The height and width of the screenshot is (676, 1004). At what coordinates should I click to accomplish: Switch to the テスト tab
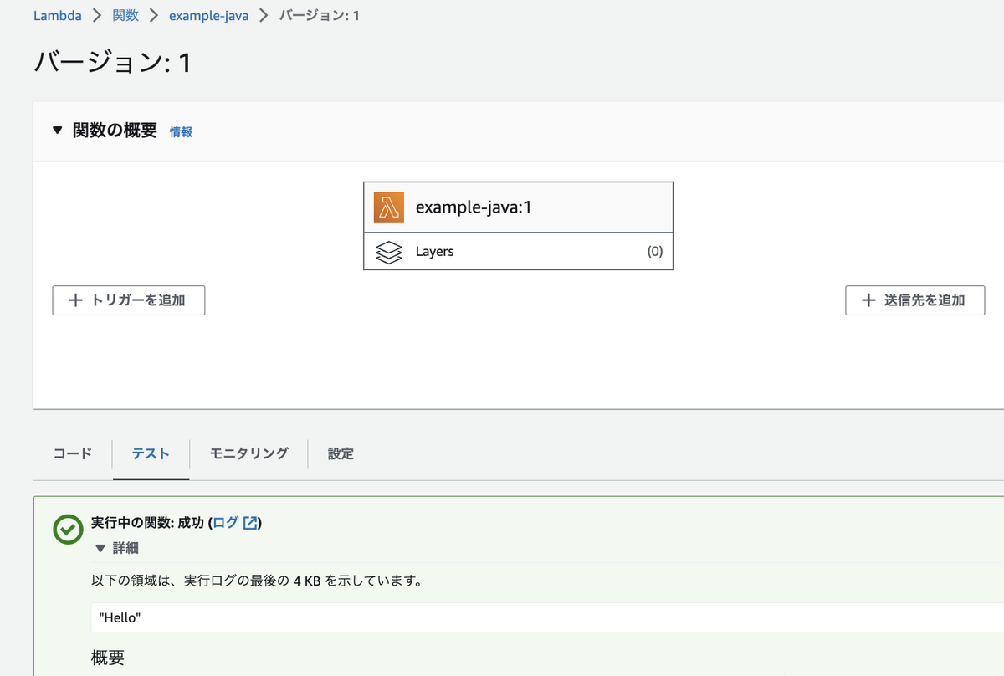tap(151, 453)
